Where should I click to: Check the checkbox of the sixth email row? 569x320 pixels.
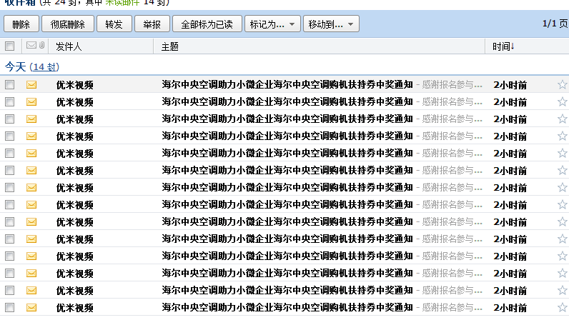[10, 170]
